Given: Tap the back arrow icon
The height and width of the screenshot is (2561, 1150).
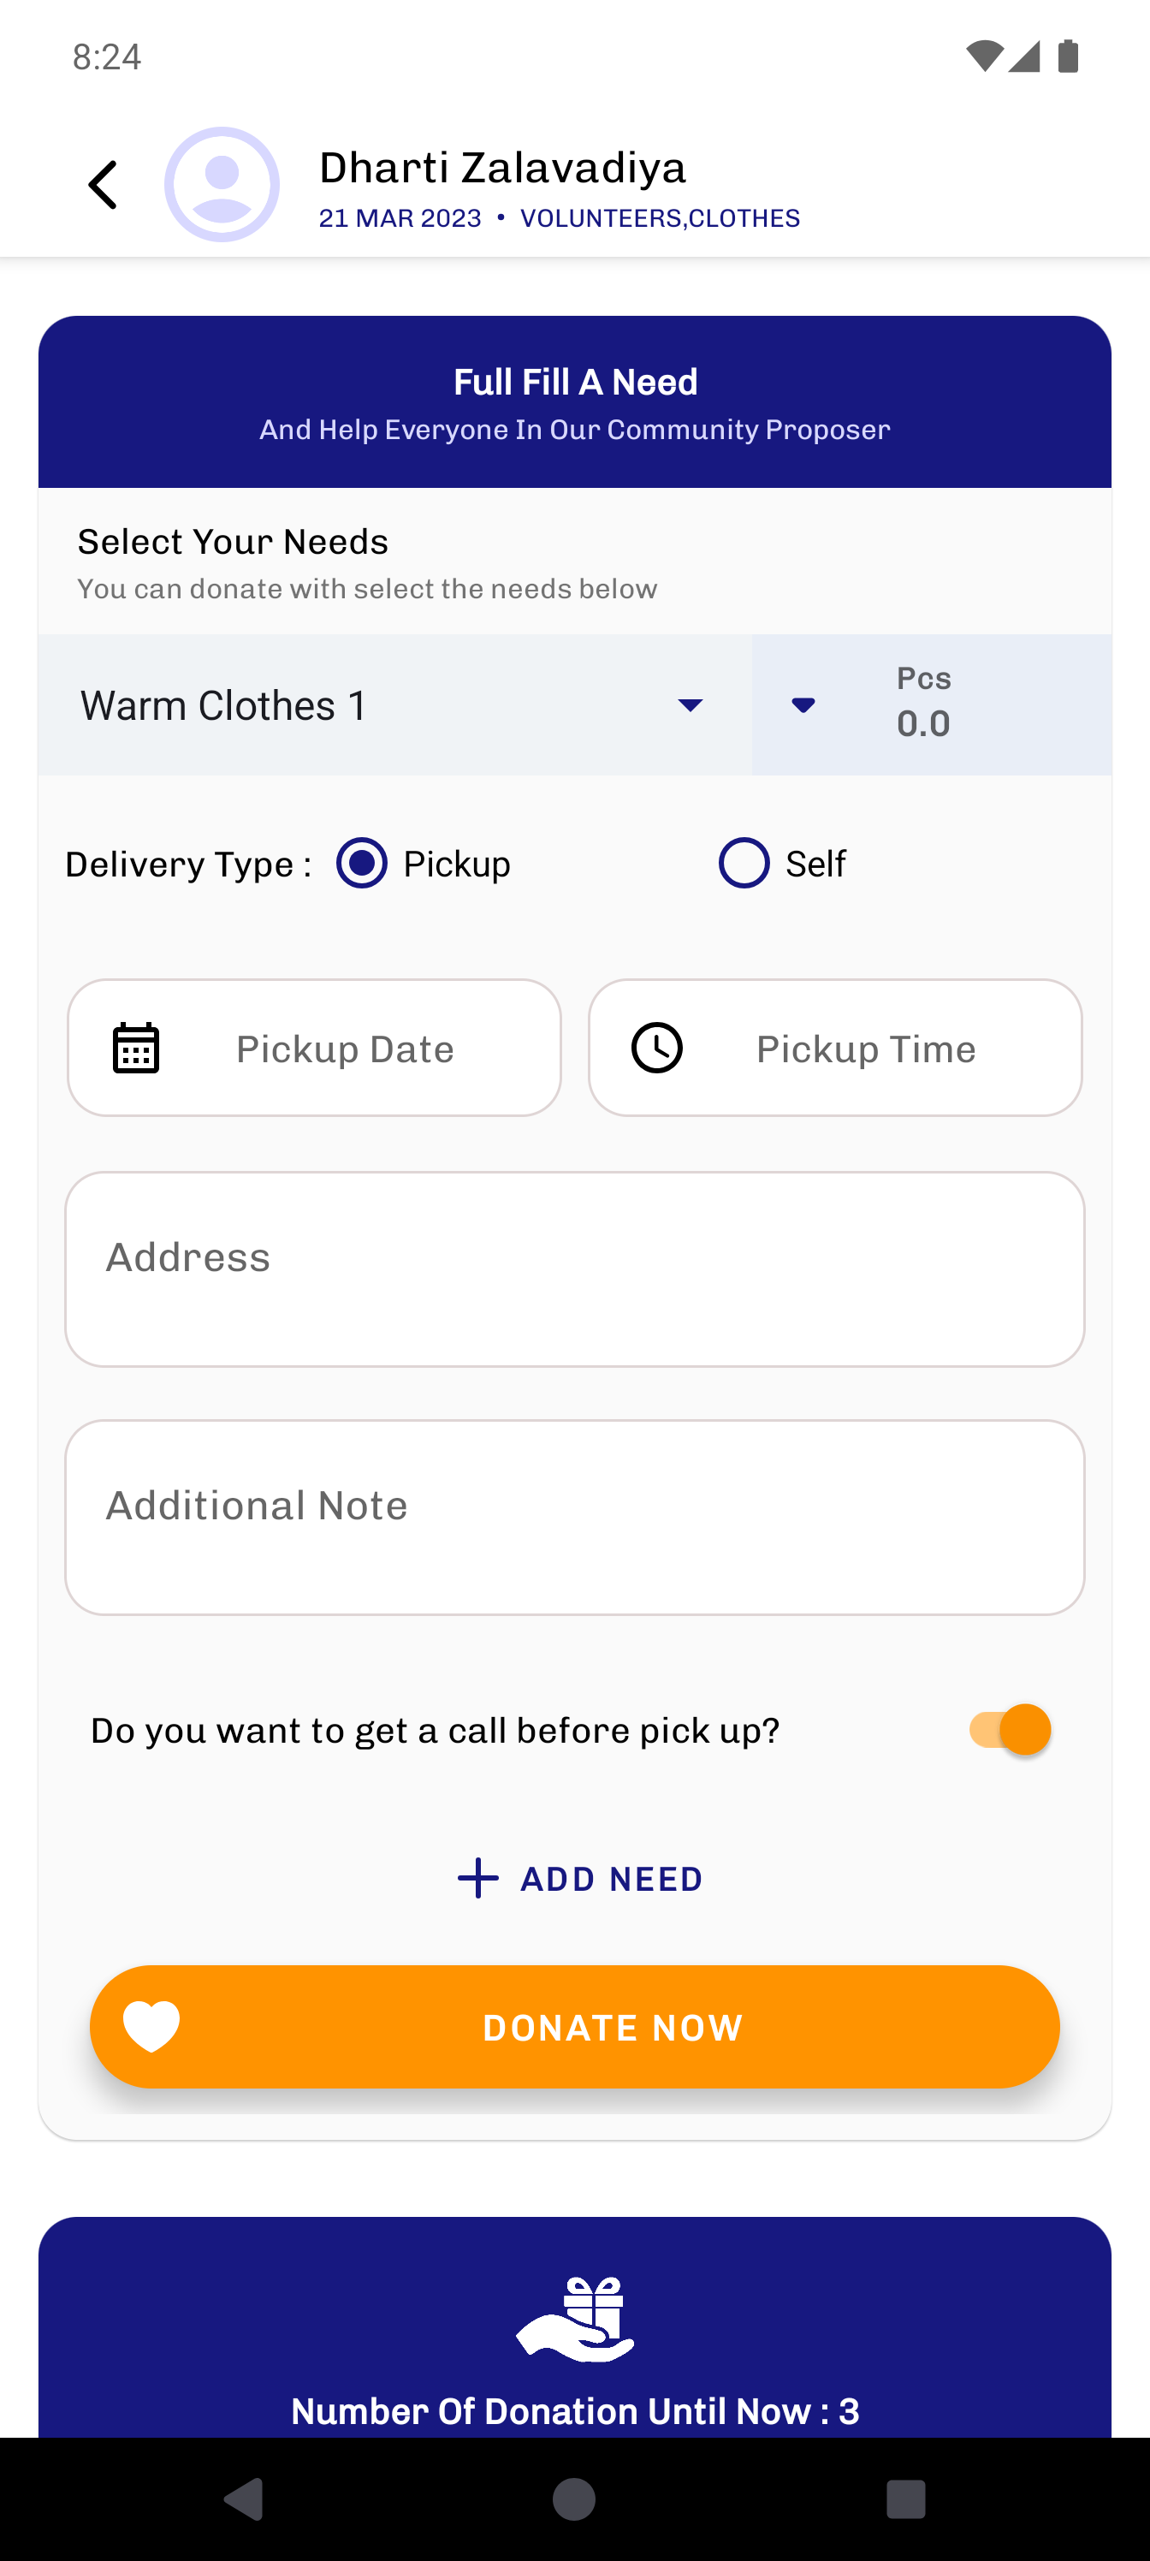Looking at the screenshot, I should pyautogui.click(x=103, y=185).
